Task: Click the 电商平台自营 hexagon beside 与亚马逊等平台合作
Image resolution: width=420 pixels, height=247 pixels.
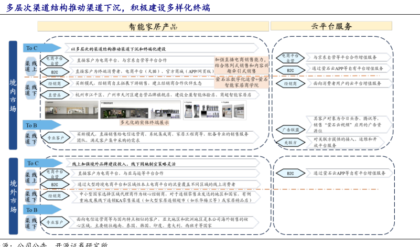Action: click(x=55, y=174)
